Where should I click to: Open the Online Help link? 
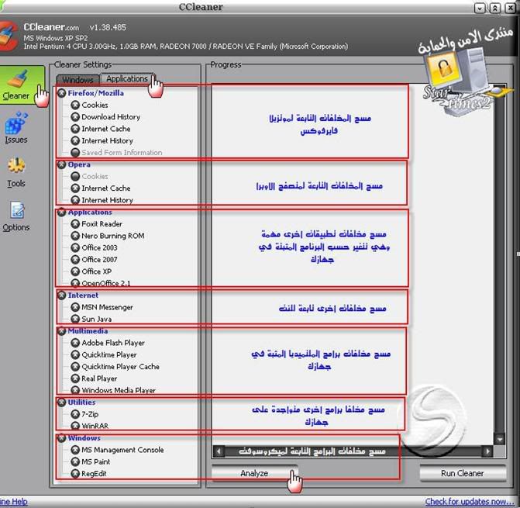click(x=13, y=502)
